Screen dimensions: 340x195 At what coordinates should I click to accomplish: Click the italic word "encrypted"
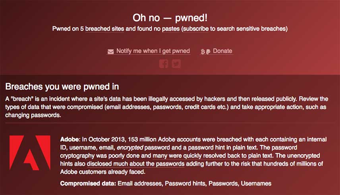(x=129, y=148)
